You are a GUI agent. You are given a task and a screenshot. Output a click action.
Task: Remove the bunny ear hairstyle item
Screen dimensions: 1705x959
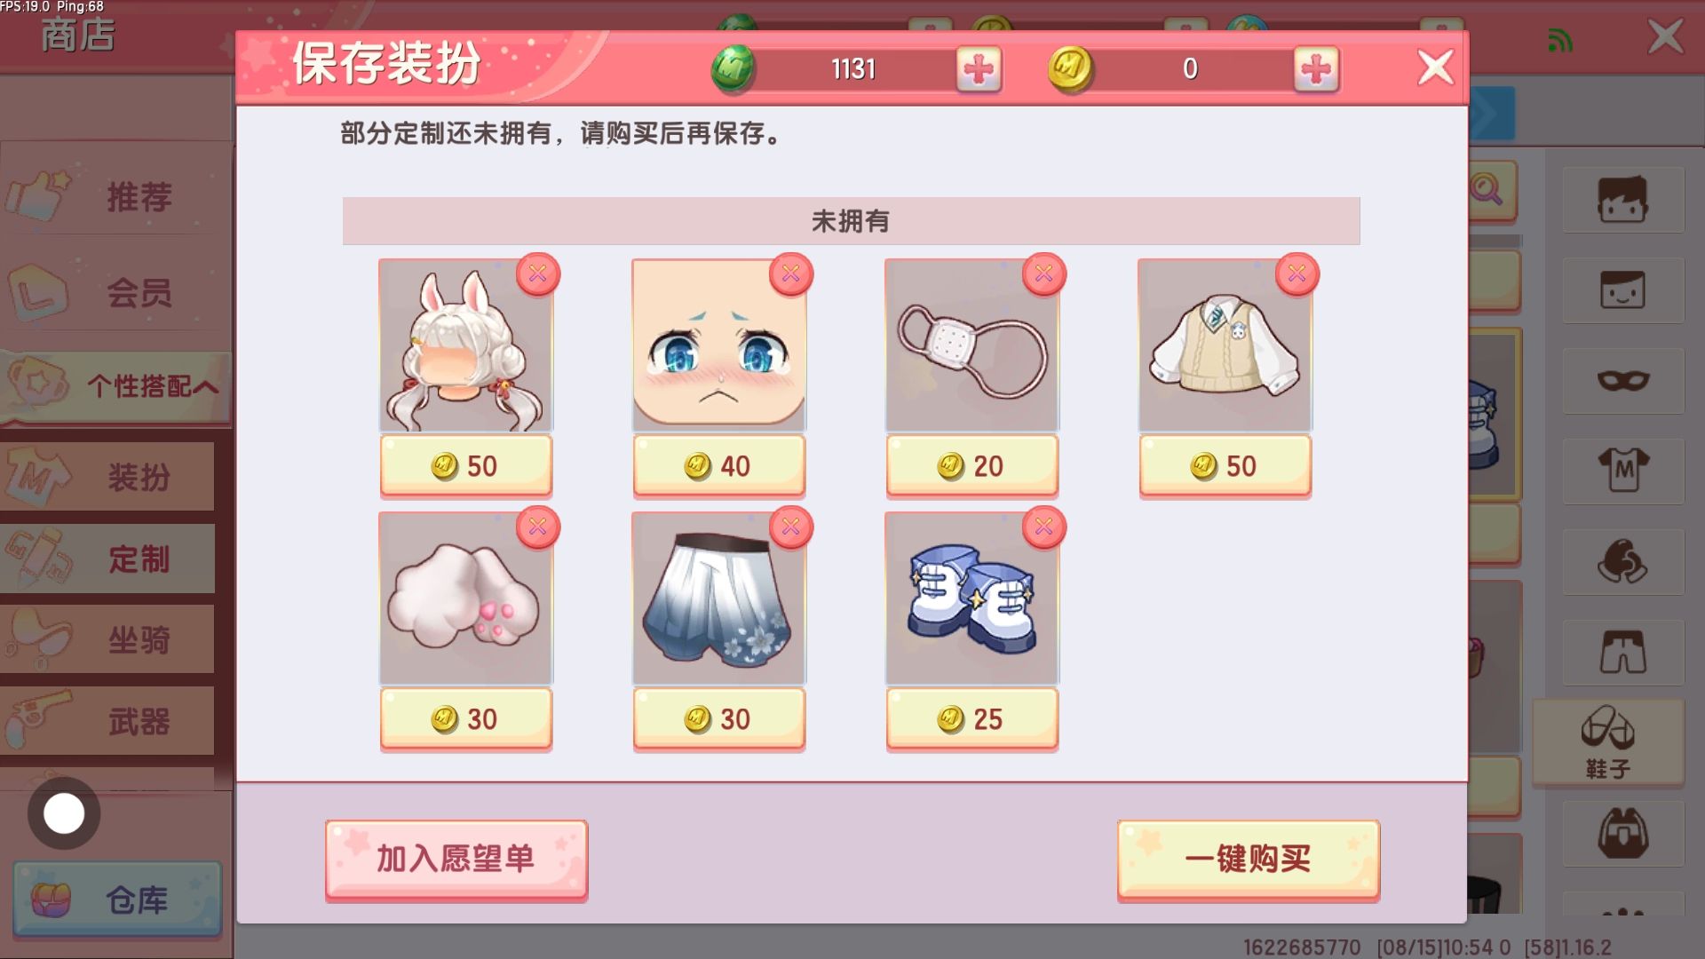point(538,274)
